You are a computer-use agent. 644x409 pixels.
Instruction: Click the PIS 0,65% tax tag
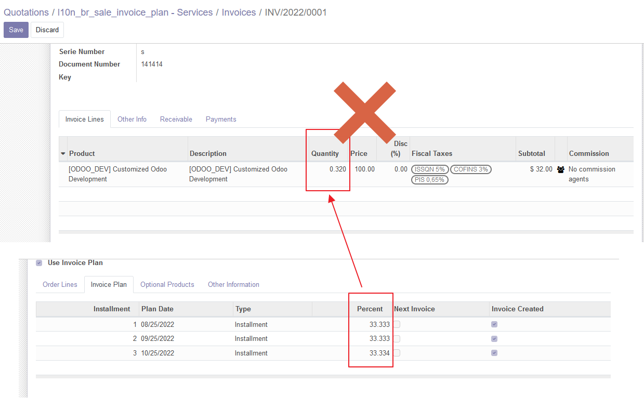tap(429, 180)
